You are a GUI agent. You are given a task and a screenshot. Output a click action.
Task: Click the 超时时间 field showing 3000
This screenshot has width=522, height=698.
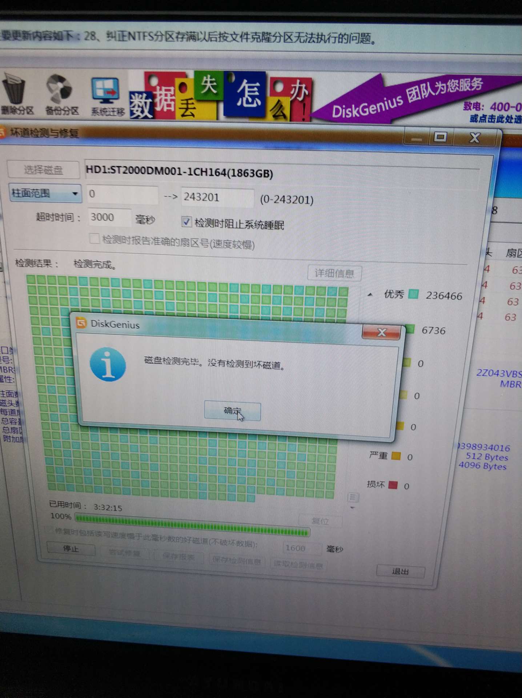pyautogui.click(x=109, y=217)
